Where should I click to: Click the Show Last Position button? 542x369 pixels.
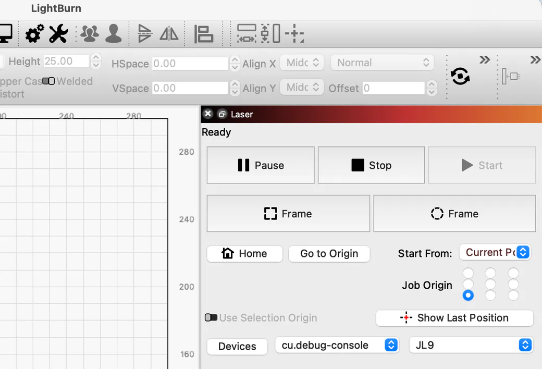click(x=454, y=318)
